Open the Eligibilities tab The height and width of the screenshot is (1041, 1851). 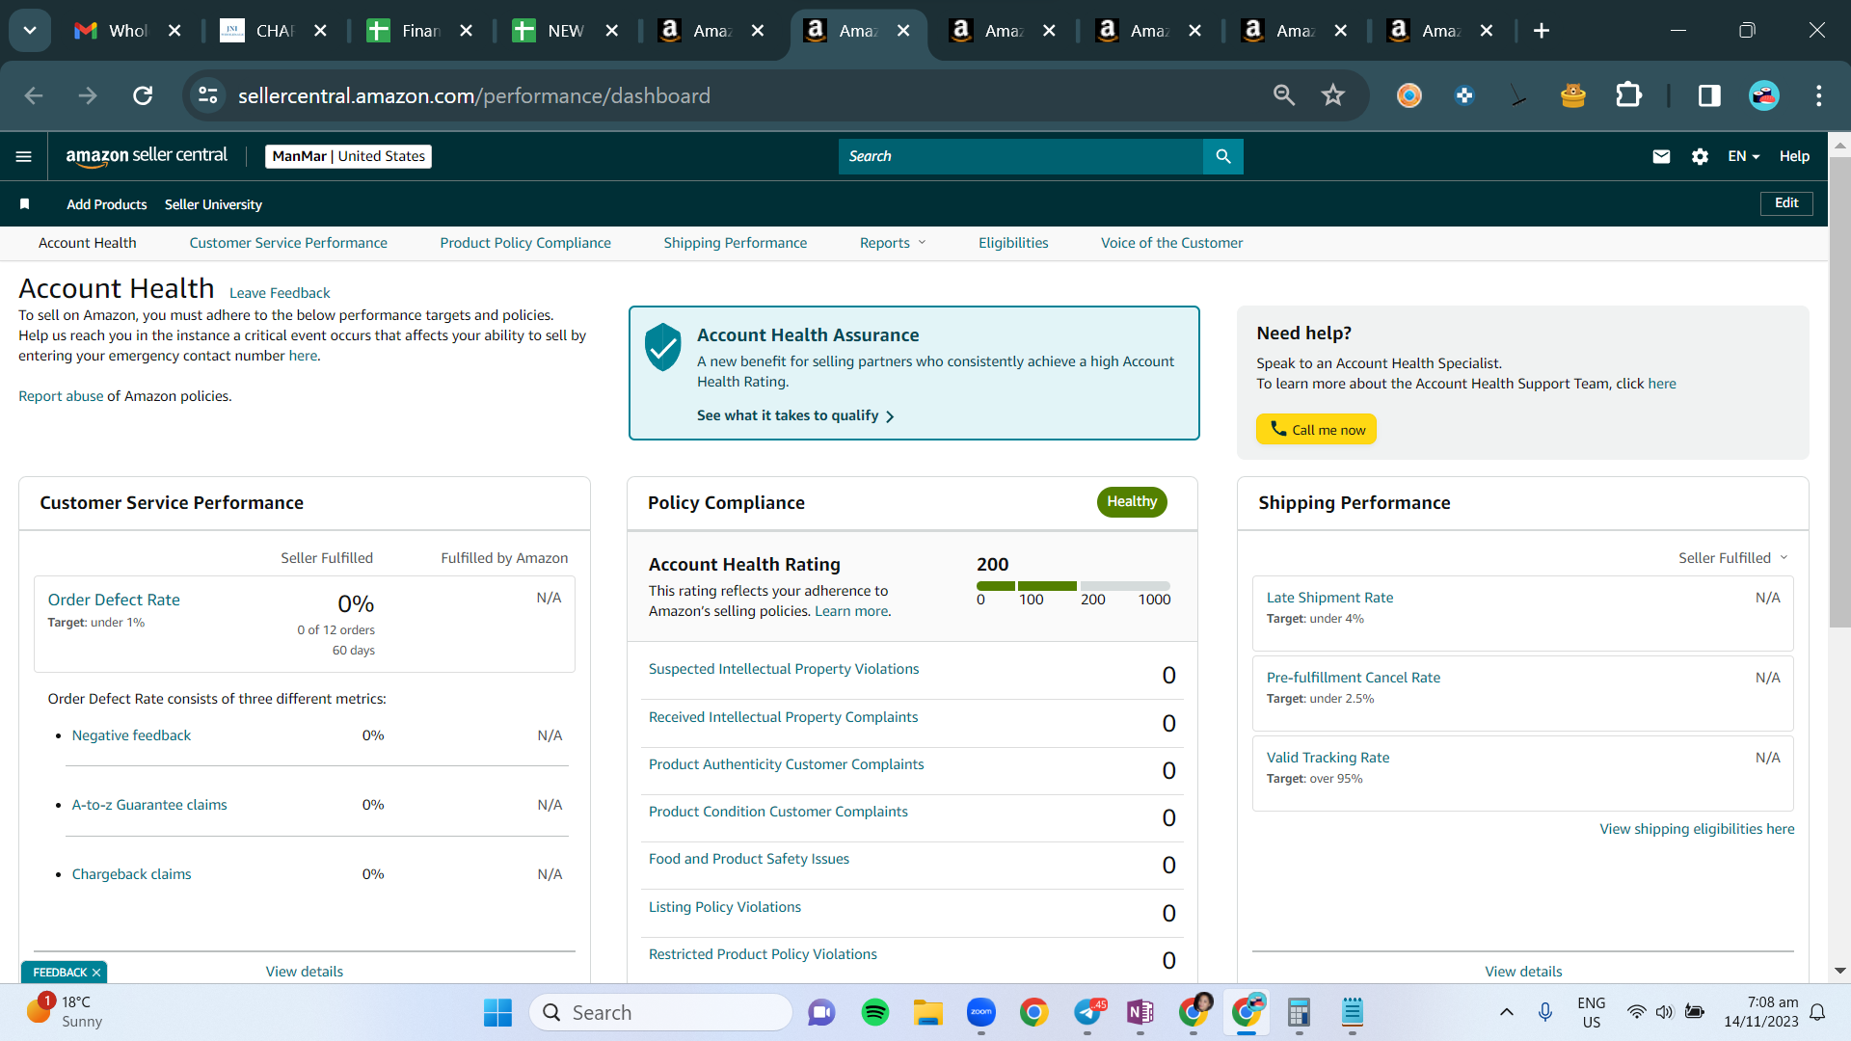(x=1013, y=243)
